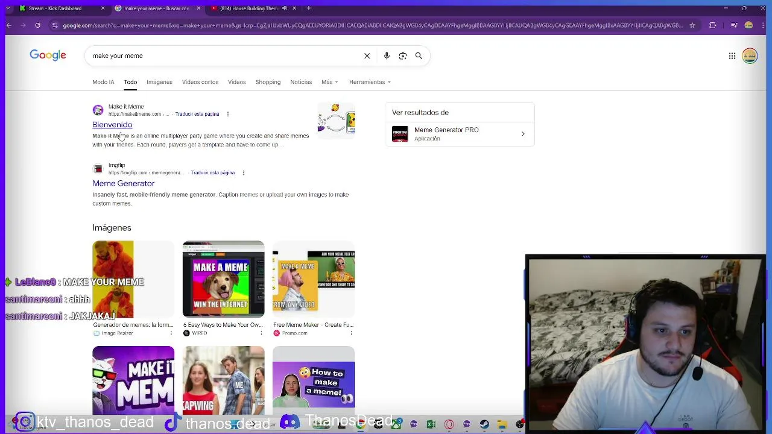772x434 pixels.
Task: Open Google Lens image search icon
Action: click(x=403, y=55)
